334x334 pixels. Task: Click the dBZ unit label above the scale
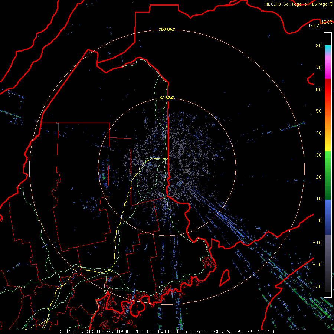pos(315,26)
